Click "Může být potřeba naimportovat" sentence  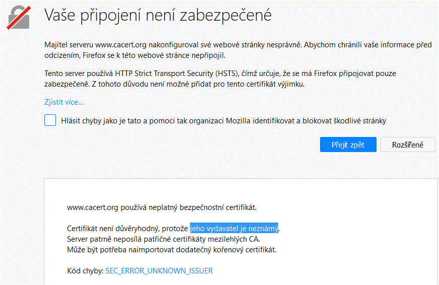[x=171, y=250]
